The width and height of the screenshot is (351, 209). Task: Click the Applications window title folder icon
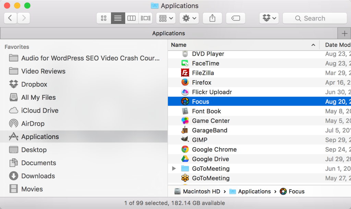[x=155, y=5]
